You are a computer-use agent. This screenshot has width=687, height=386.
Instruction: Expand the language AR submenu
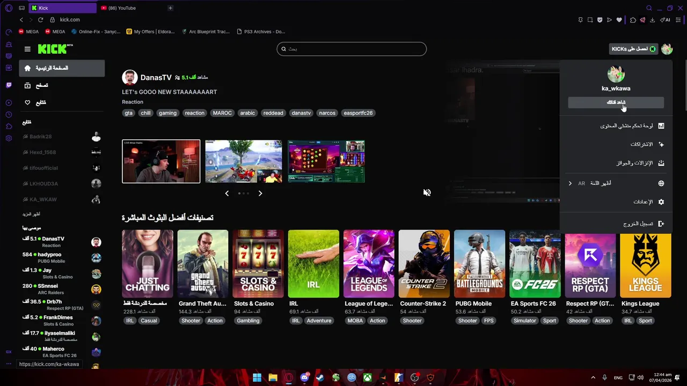616,183
